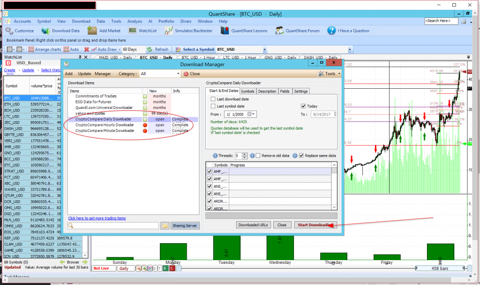Click the I Have a Question help icon
The image size is (480, 285).
click(x=331, y=31)
